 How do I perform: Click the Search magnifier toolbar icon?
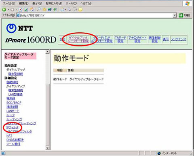(x=39, y=10)
